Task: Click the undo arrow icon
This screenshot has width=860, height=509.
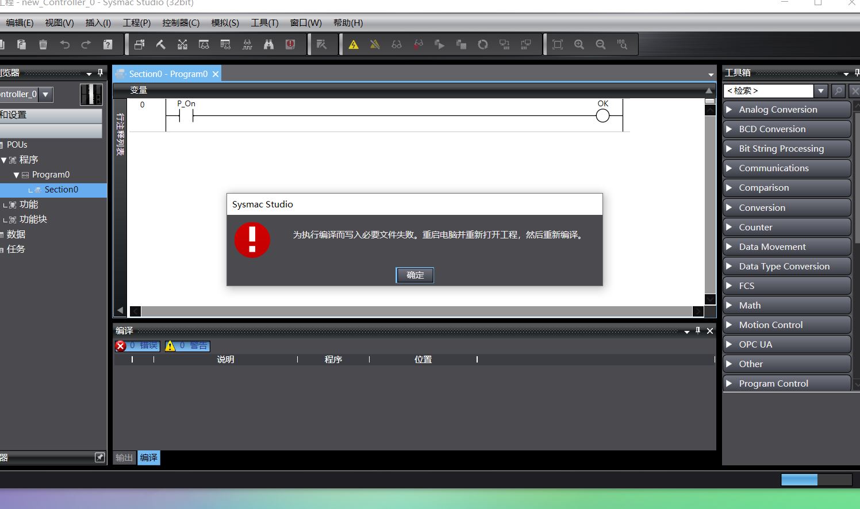Action: click(64, 45)
